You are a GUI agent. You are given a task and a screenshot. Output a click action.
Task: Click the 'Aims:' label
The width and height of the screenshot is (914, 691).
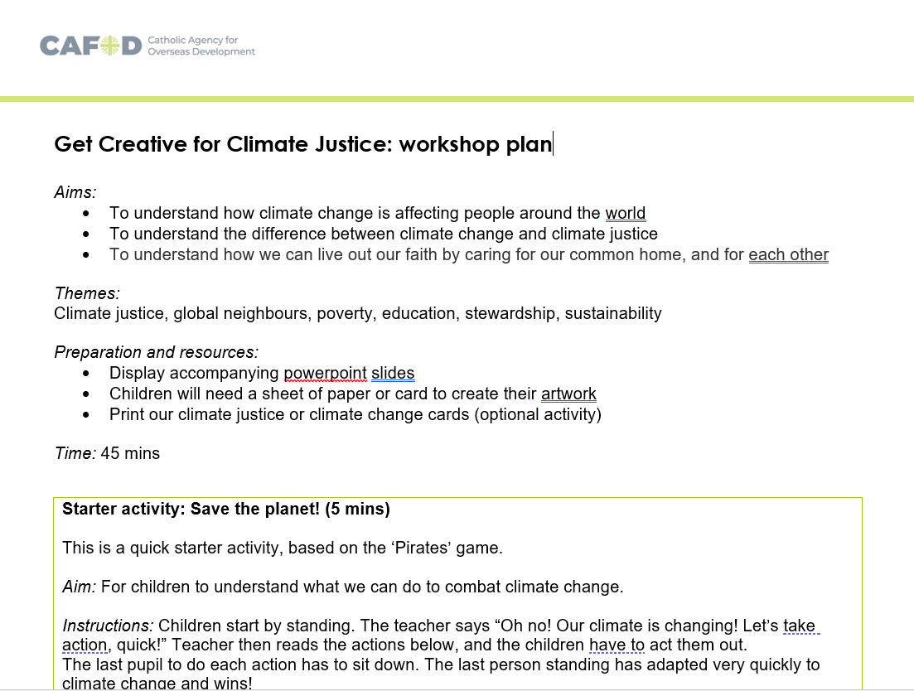(x=75, y=192)
